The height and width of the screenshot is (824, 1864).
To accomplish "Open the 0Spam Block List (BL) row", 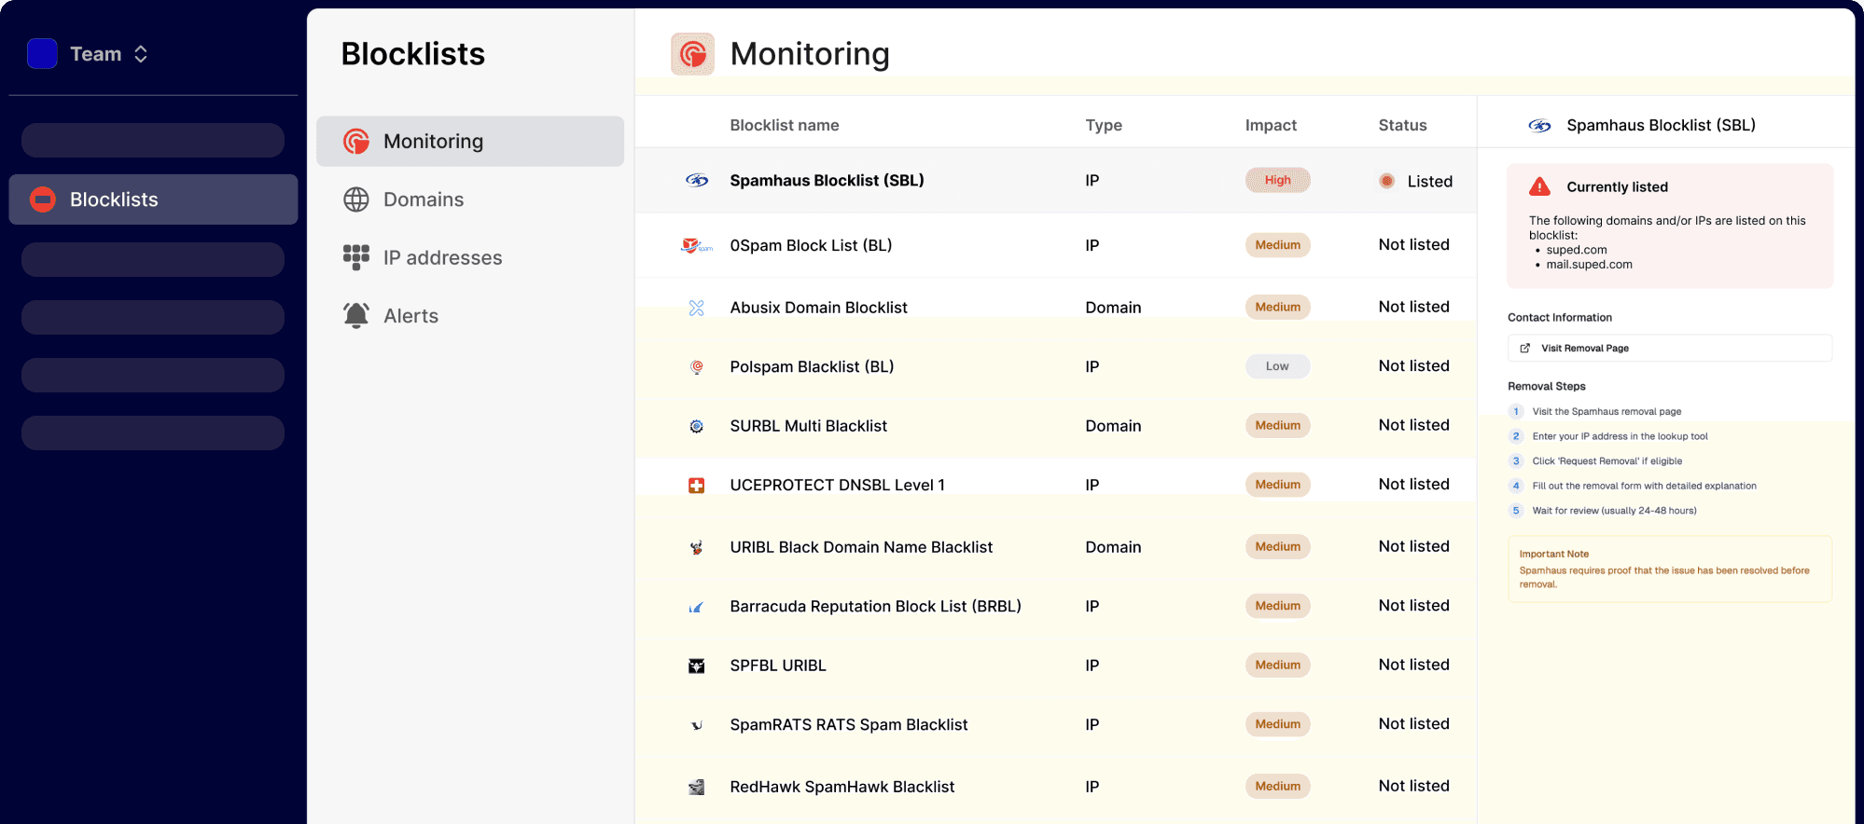I will 1055,245.
